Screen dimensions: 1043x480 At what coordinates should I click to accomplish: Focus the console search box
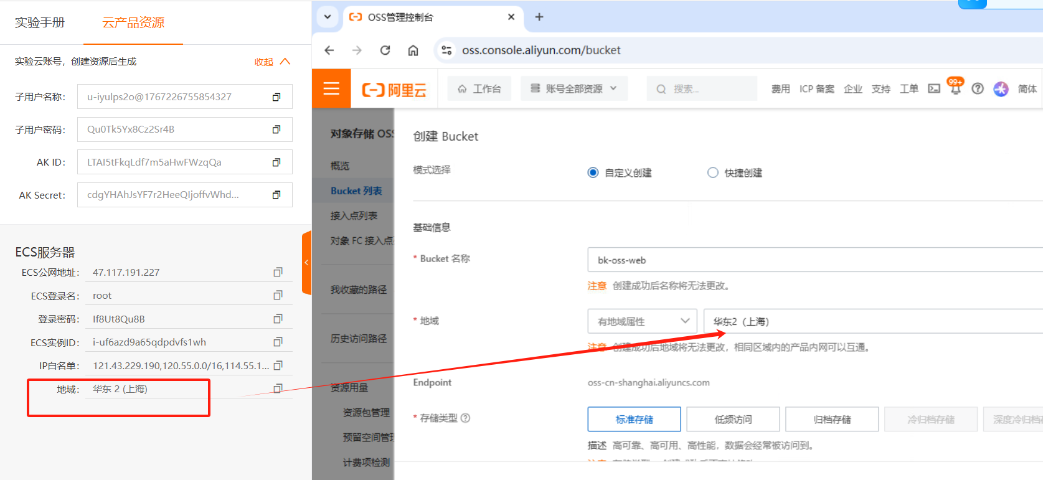702,88
